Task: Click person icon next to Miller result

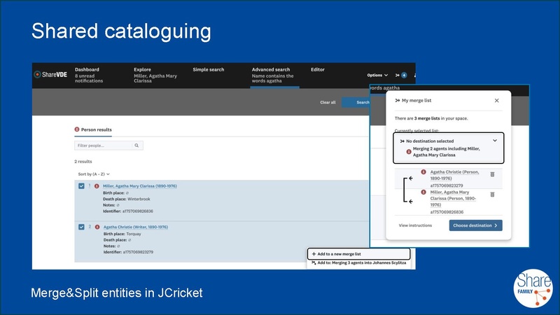Action: coord(97,185)
